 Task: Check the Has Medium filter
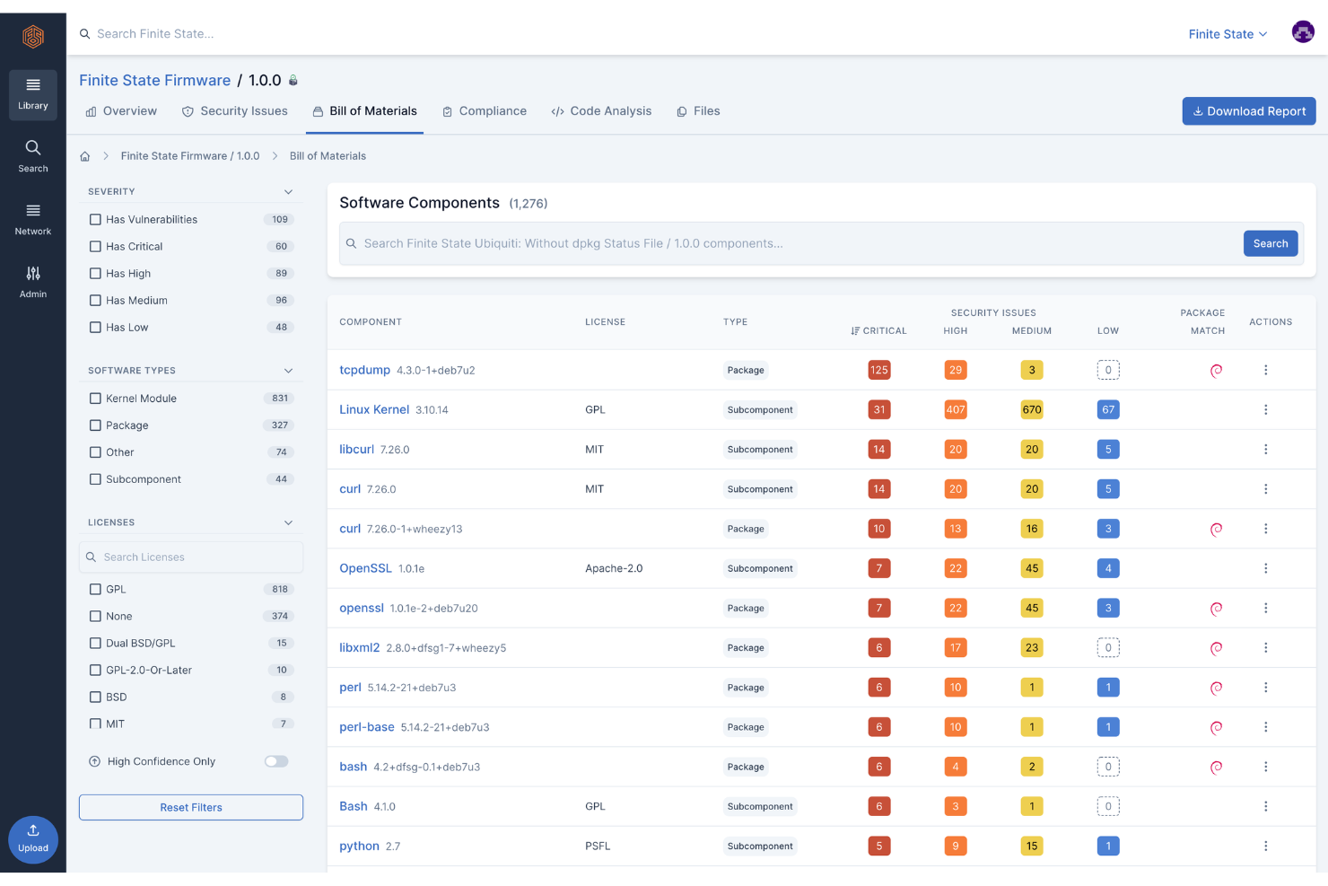click(95, 300)
